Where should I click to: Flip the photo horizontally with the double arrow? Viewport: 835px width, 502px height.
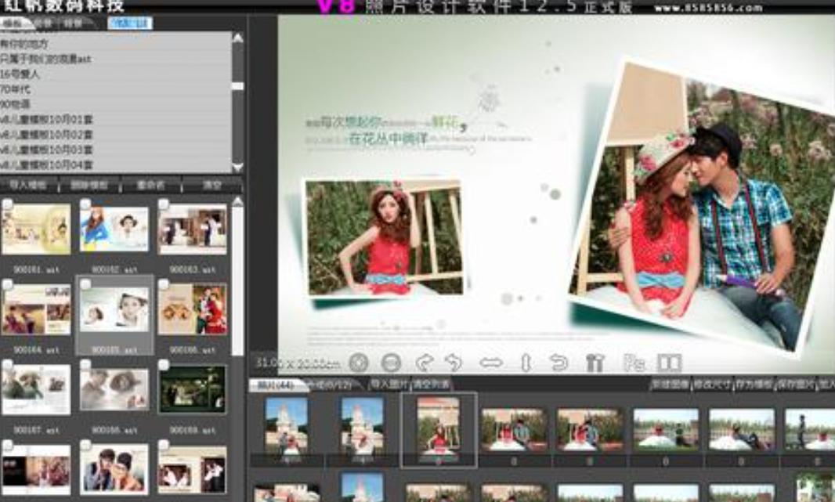pos(491,363)
